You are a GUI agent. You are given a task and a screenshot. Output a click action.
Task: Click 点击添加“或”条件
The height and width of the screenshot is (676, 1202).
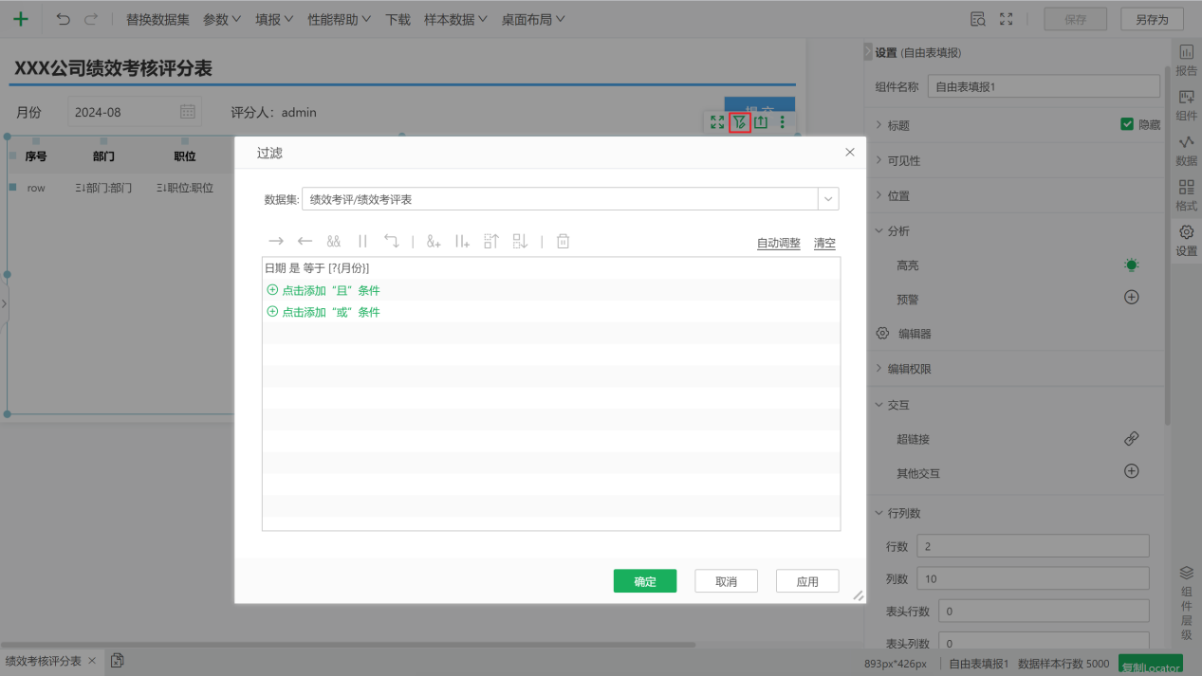[x=324, y=312]
